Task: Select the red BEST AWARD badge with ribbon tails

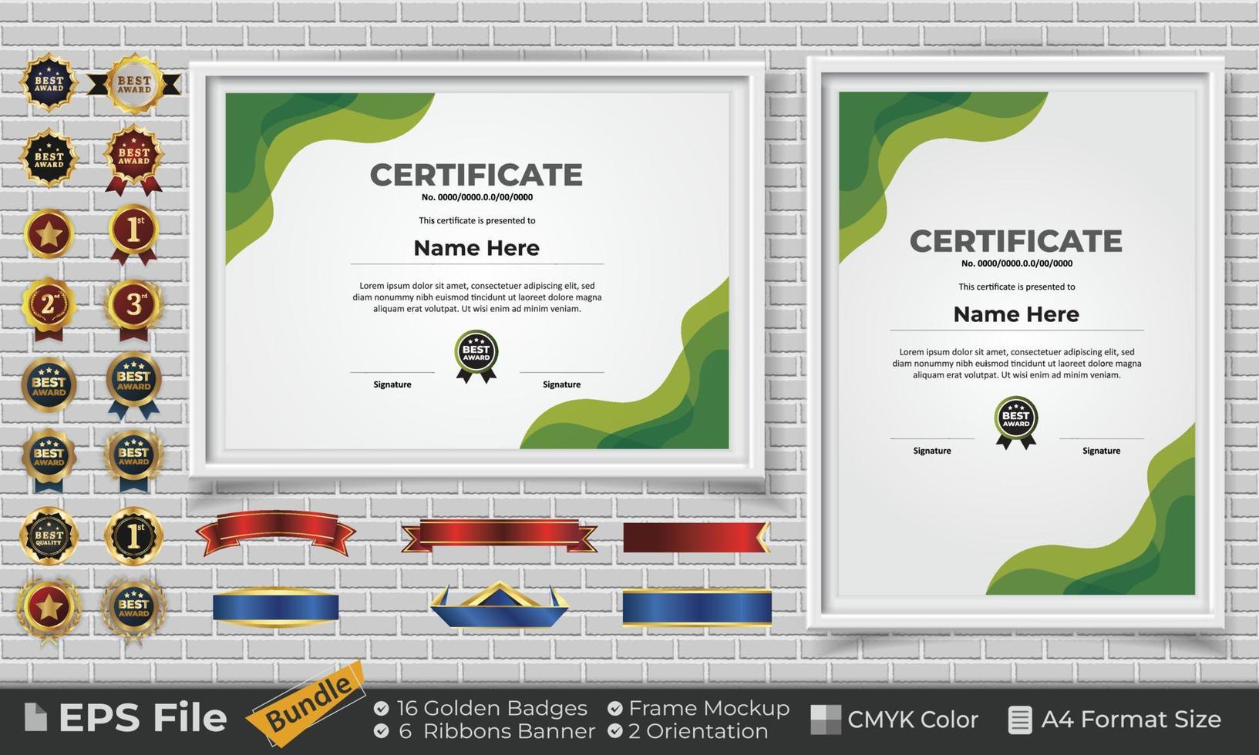Action: tap(133, 159)
